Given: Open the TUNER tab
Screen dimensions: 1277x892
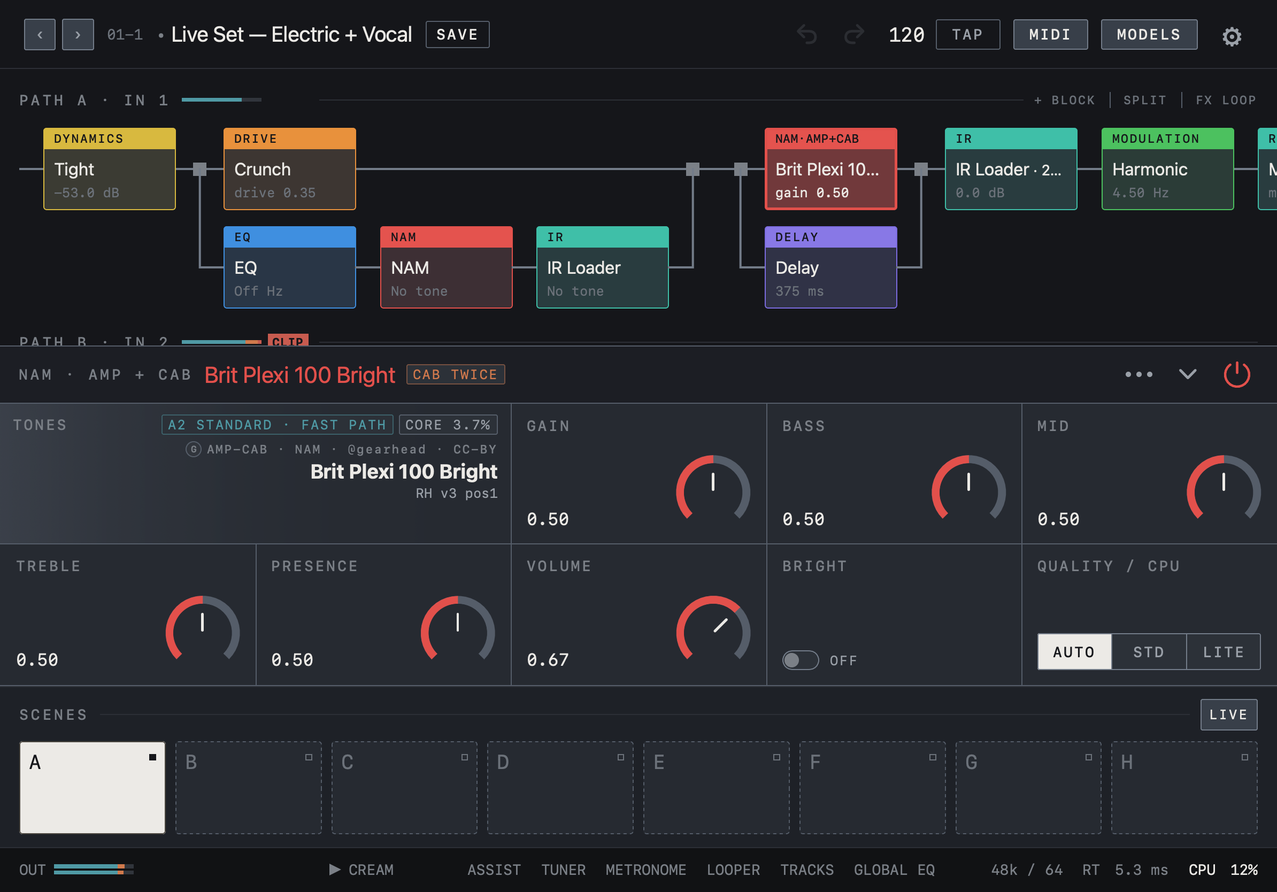Looking at the screenshot, I should tap(564, 870).
